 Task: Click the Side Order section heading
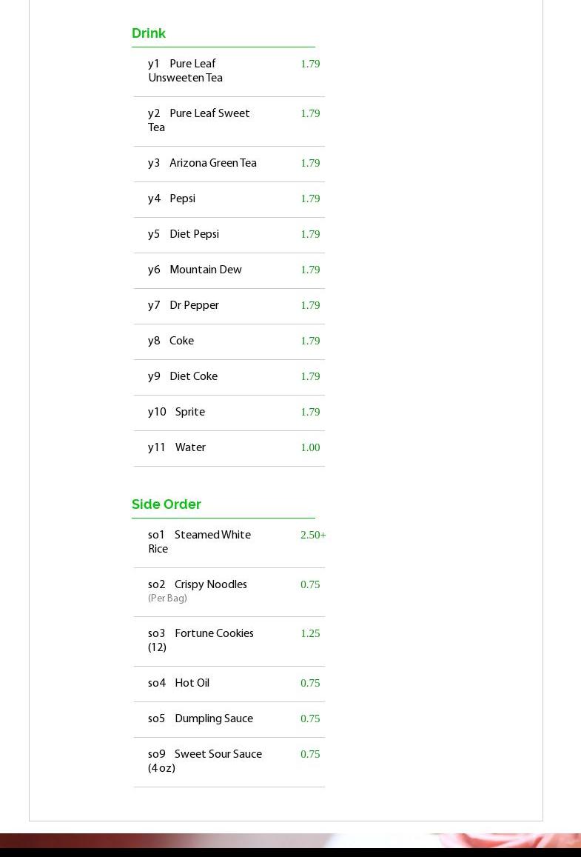(167, 504)
